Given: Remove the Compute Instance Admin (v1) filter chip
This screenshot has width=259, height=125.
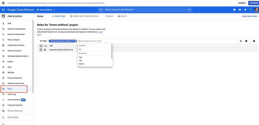Looking at the screenshot, I should 75,41.
